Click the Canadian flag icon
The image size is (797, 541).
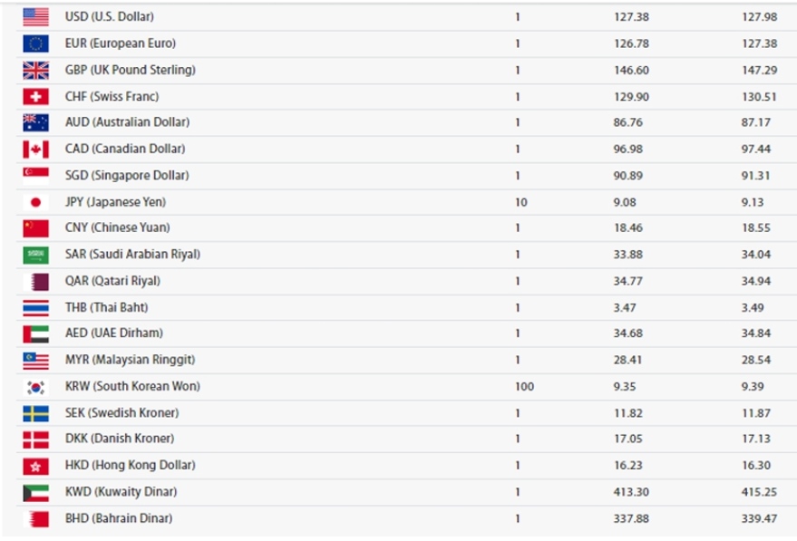pyautogui.click(x=35, y=150)
